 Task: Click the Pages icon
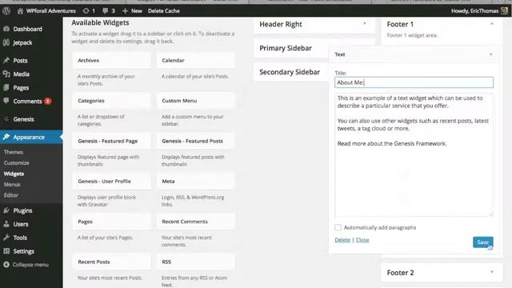pyautogui.click(x=6, y=87)
